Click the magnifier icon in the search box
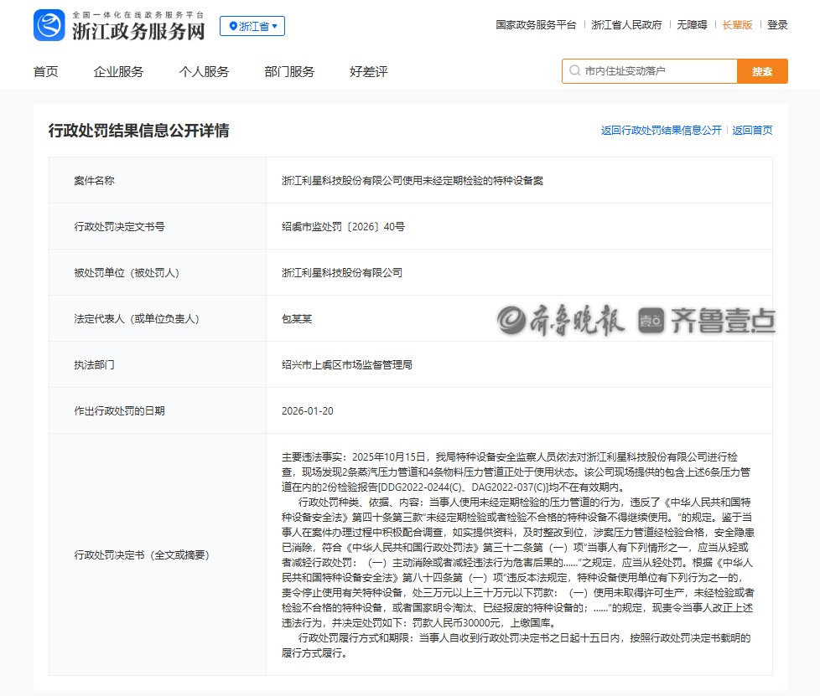The height and width of the screenshot is (696, 820). point(573,71)
